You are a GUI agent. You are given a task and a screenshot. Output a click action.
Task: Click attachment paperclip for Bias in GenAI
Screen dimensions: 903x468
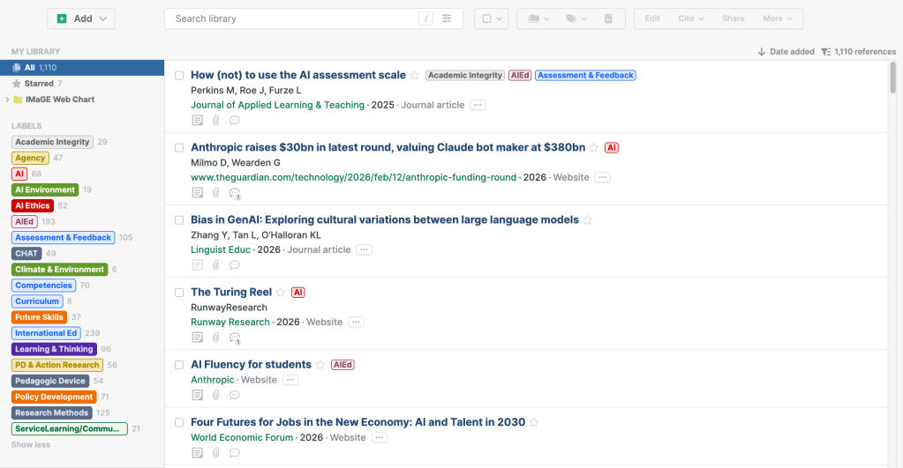pyautogui.click(x=215, y=264)
